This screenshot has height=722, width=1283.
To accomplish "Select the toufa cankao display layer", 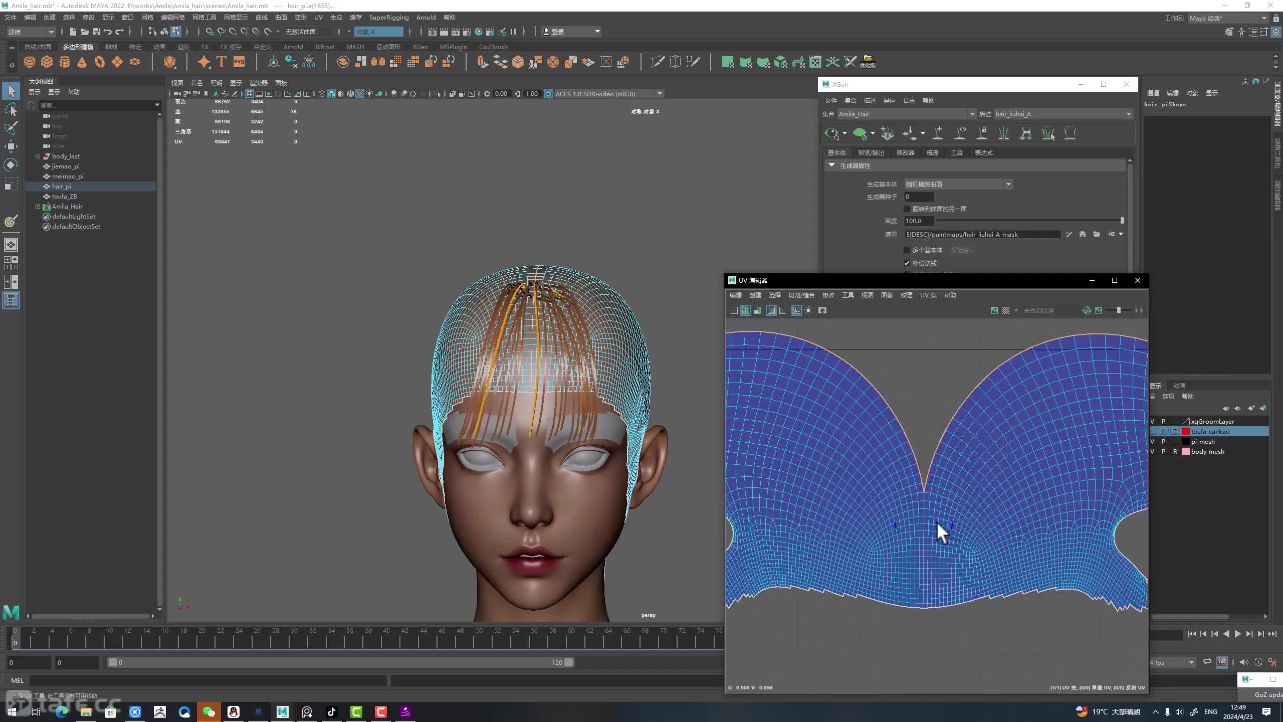I will pos(1210,432).
